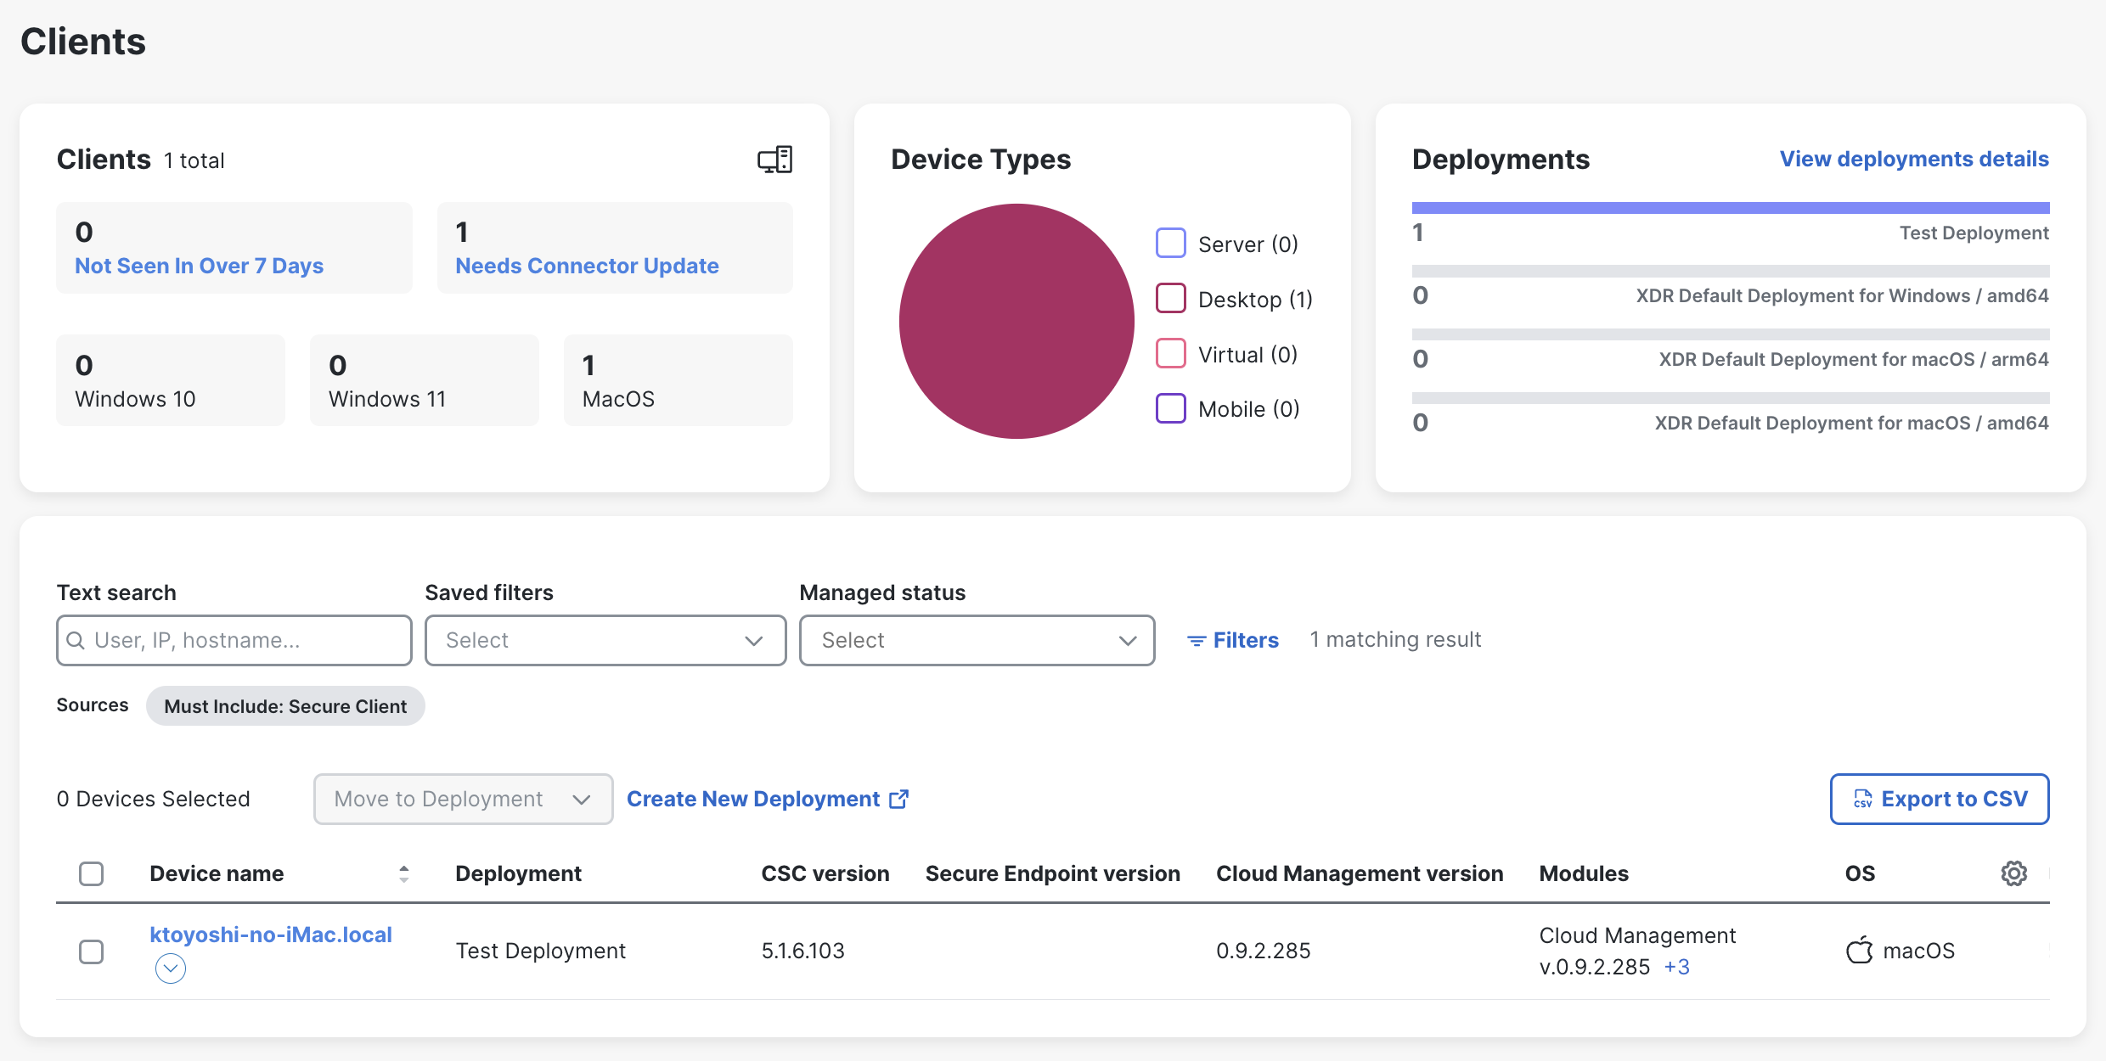This screenshot has width=2106, height=1061.
Task: Click the Apple macOS icon in OS column
Action: click(x=1859, y=951)
